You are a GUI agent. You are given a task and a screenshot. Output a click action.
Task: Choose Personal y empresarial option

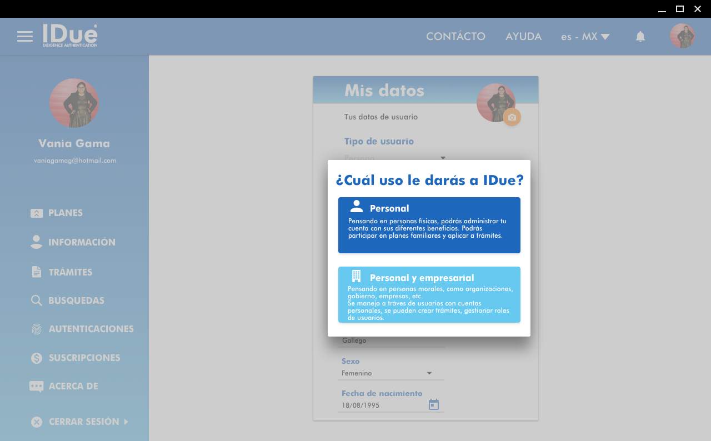click(x=429, y=294)
